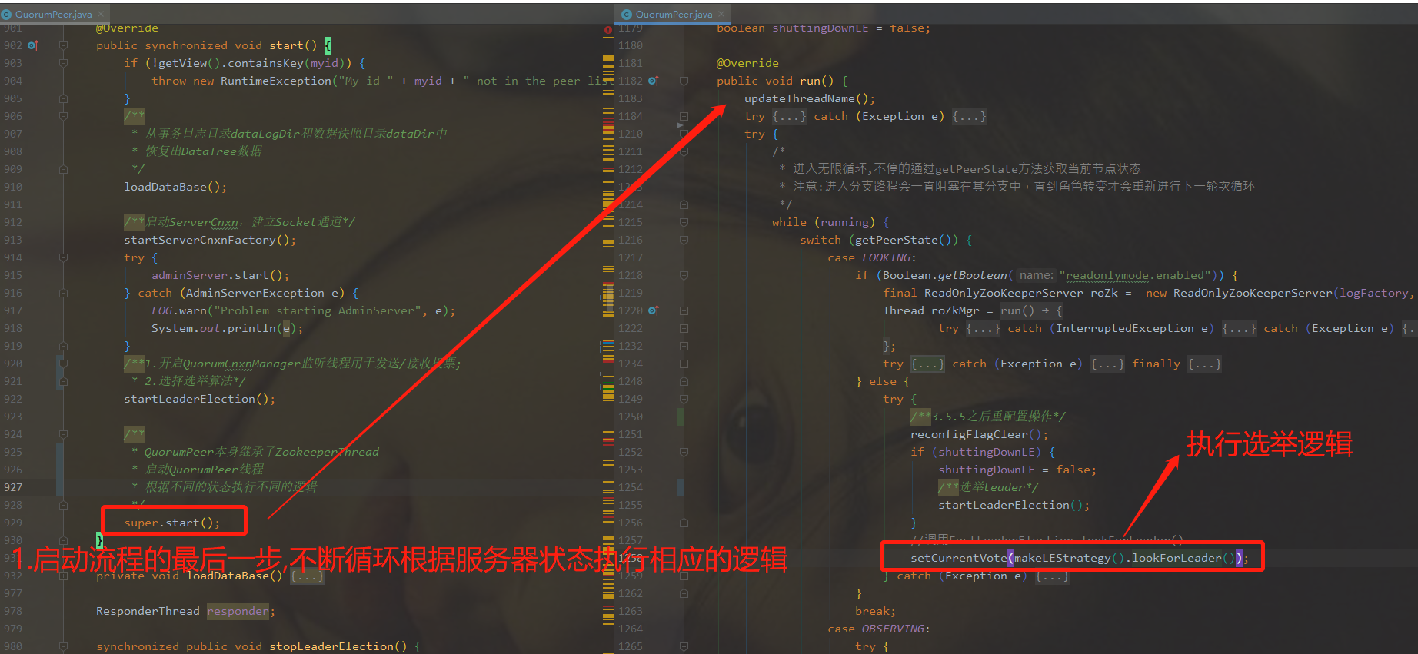Collapse the switch block at line 1216
Screen dimensions: 1418x654
tap(684, 240)
